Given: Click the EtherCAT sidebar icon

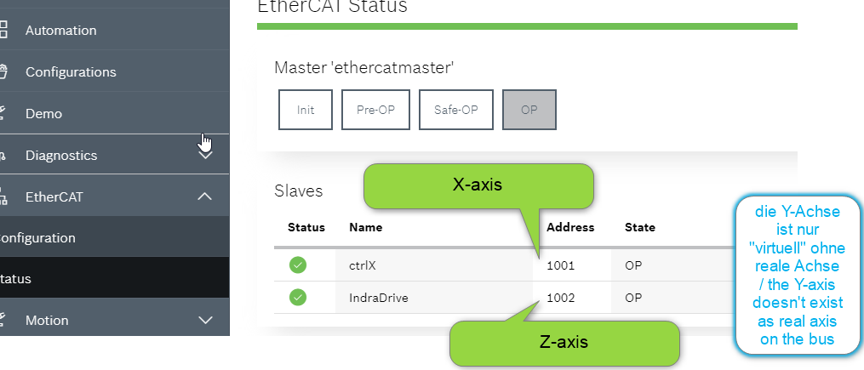Looking at the screenshot, I should pyautogui.click(x=3, y=196).
